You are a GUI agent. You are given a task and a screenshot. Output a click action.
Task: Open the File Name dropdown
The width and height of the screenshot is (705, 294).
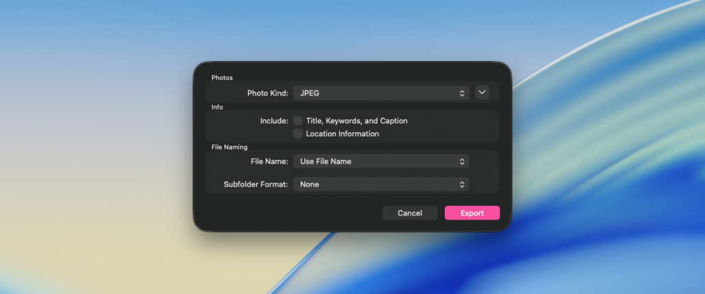click(381, 161)
